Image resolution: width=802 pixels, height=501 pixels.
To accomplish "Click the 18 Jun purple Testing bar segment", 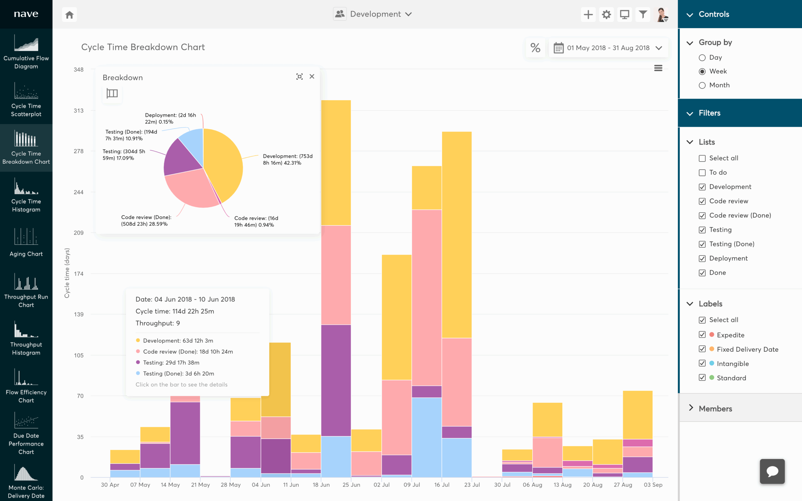I will (336, 380).
